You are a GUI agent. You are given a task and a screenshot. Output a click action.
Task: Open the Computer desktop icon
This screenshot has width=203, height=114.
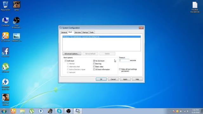point(5,22)
